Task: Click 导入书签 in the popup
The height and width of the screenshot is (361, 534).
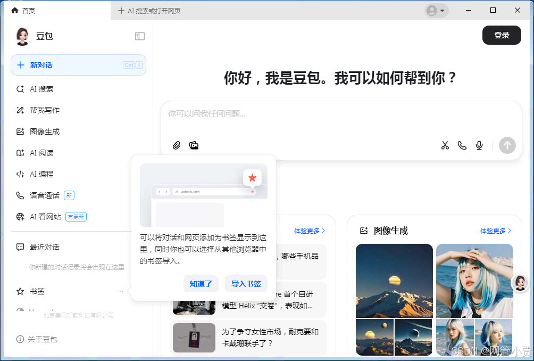Action: [246, 284]
